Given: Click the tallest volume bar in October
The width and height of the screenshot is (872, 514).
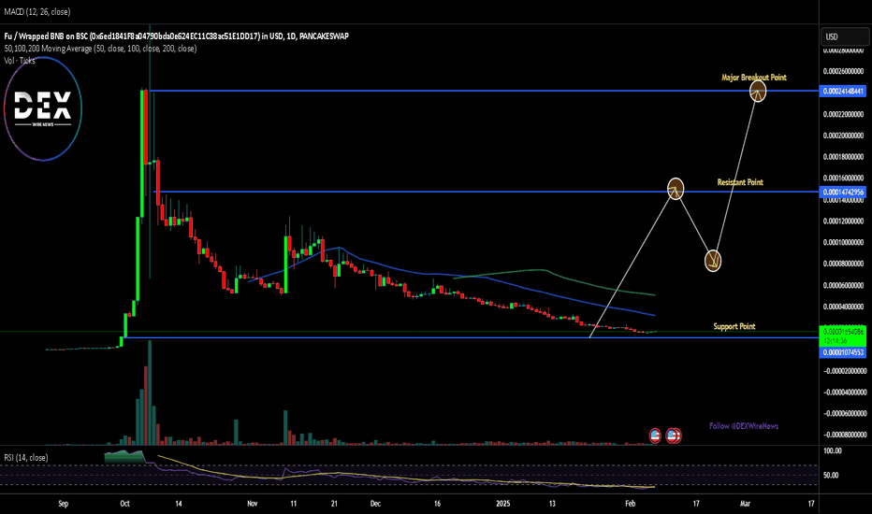Looking at the screenshot, I should pos(150,393).
